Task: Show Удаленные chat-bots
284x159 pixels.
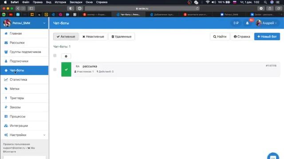Action: click(x=121, y=37)
